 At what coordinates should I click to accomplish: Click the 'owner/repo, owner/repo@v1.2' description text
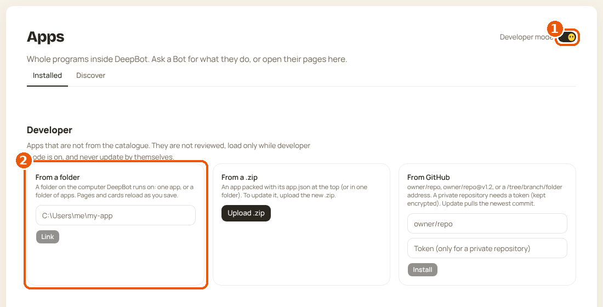click(485, 195)
